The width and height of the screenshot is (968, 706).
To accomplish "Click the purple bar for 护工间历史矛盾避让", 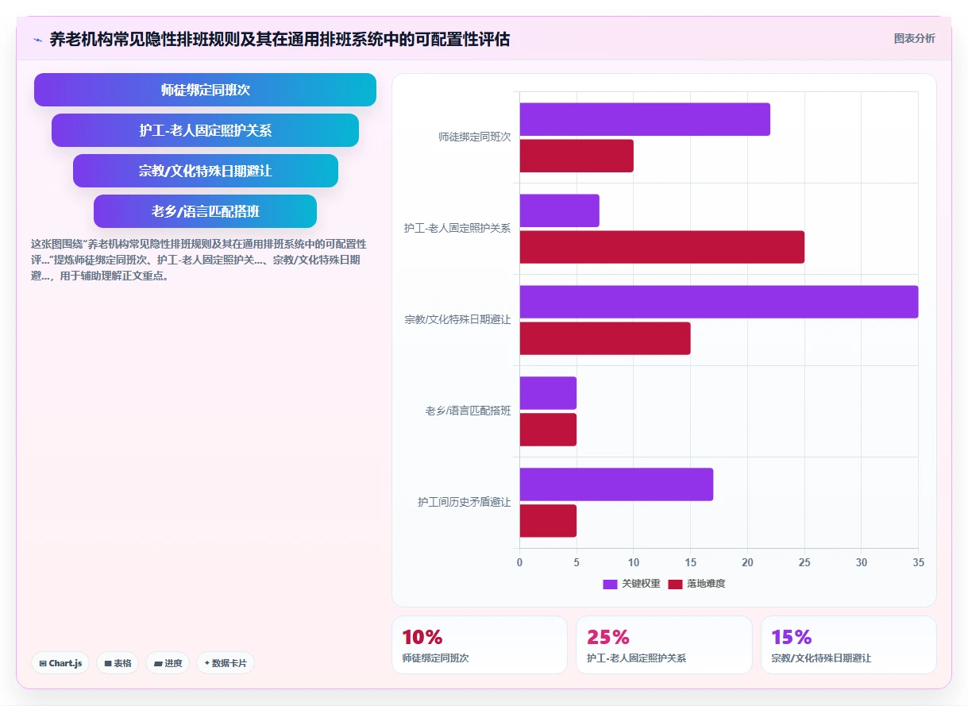I will [x=616, y=484].
